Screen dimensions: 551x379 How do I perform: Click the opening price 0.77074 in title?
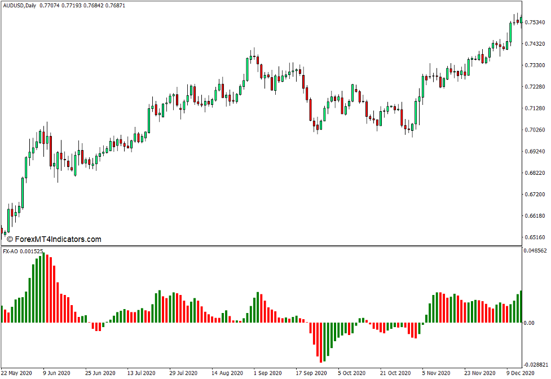click(x=49, y=5)
